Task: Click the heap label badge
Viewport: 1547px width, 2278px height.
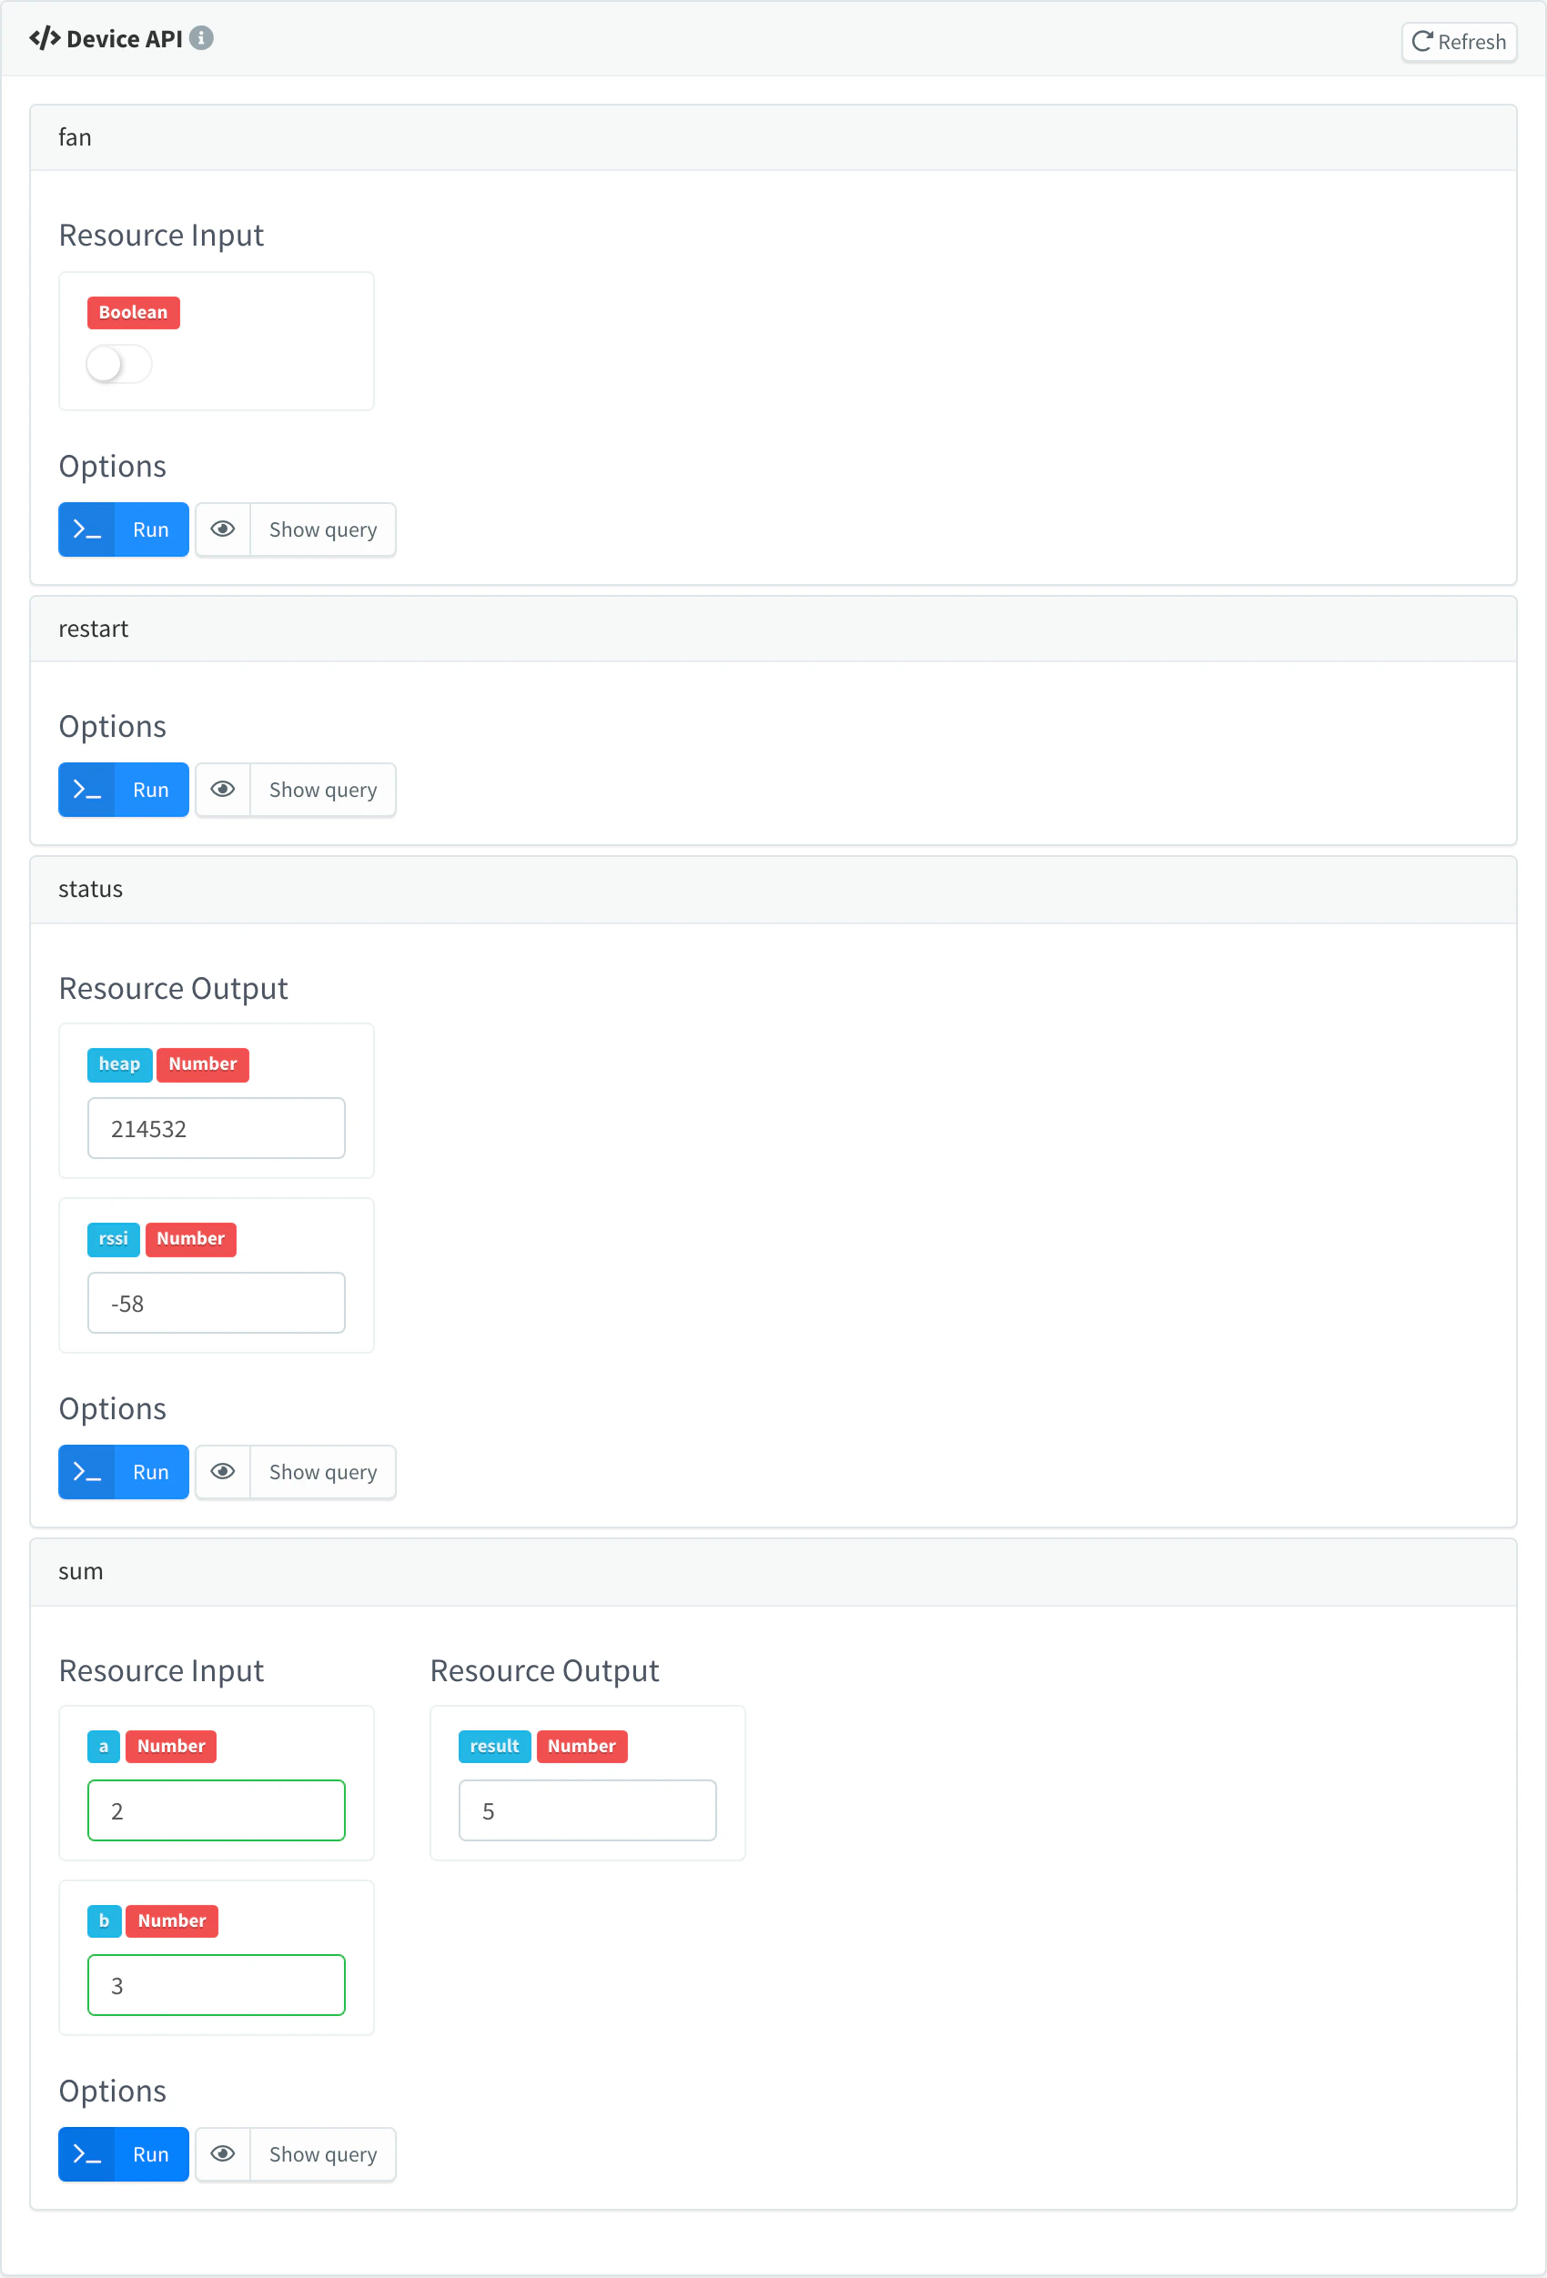Action: pyautogui.click(x=119, y=1064)
